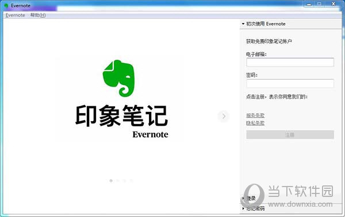Open the 隐私条款 privacy policy link
Screen dimensions: 345x217
(x=255, y=123)
